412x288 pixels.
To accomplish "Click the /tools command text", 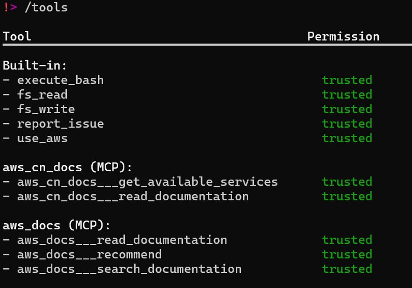I will pyautogui.click(x=46, y=7).
